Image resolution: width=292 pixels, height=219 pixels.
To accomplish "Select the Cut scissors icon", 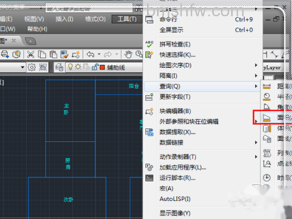I will tap(30, 54).
